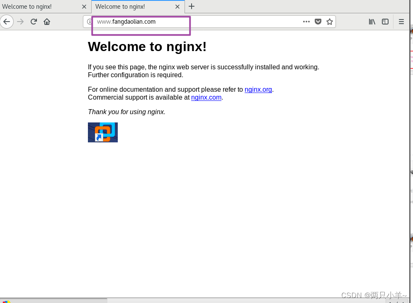Click the Welcome to nginx! heading

point(147,46)
